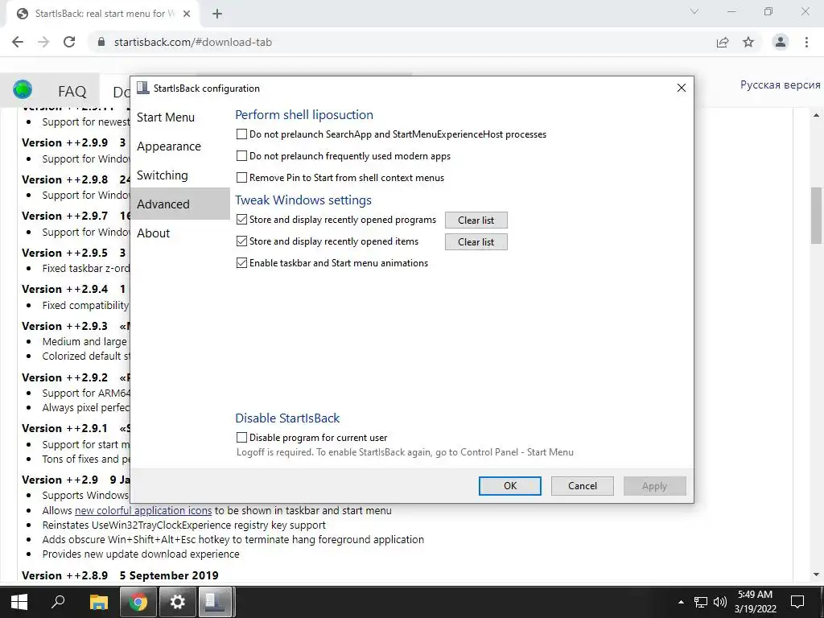Click the browser back arrow
Viewport: 824px width, 618px height.
[x=18, y=42]
